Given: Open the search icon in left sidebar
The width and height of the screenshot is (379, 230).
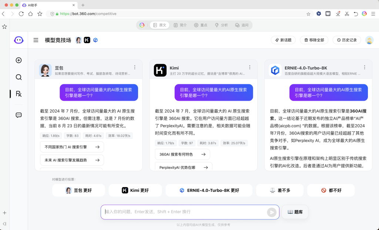Looking at the screenshot, I should (x=19, y=77).
